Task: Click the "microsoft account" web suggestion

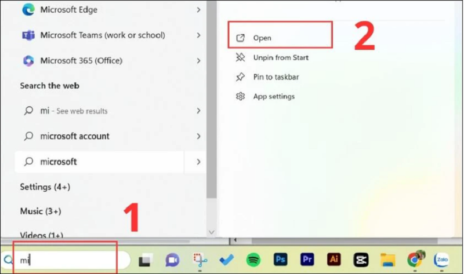Action: pyautogui.click(x=75, y=136)
